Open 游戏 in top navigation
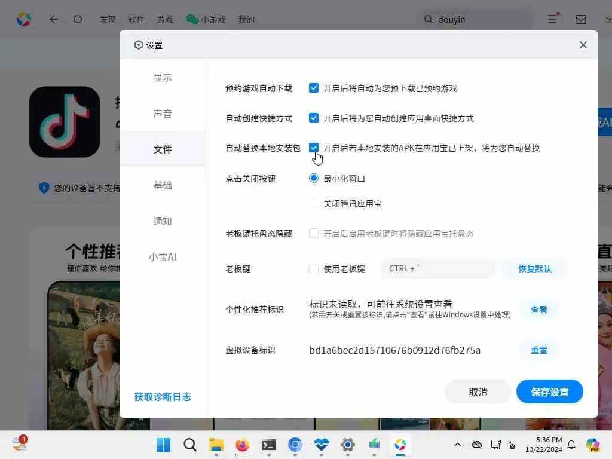612x459 pixels. click(165, 19)
